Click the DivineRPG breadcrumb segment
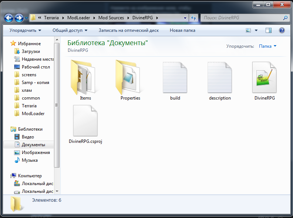This screenshot has height=218, width=293. [x=142, y=17]
